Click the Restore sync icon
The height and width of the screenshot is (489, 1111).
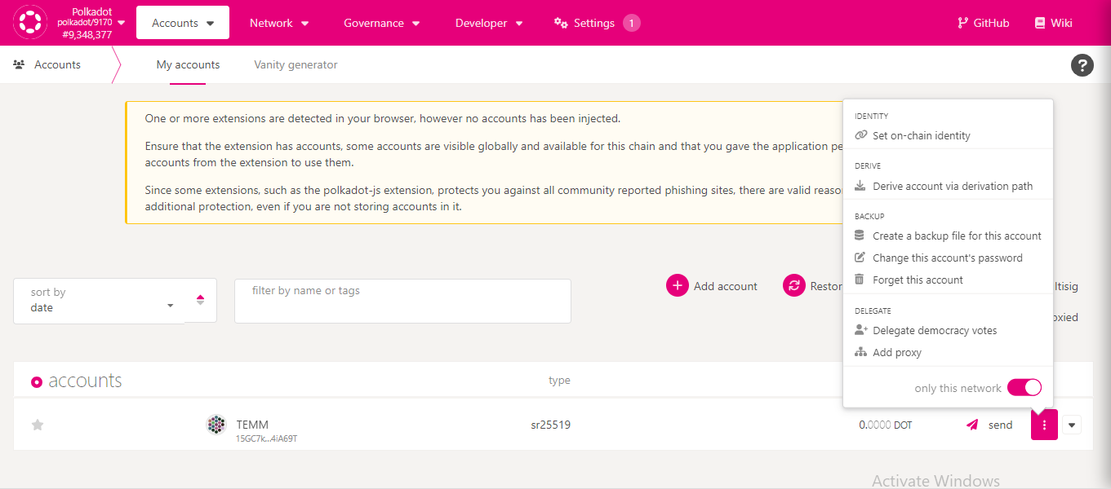tap(794, 286)
